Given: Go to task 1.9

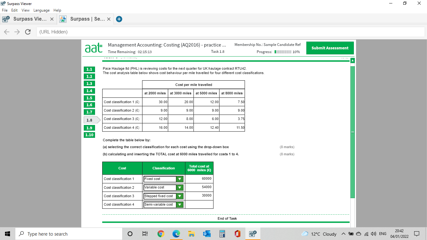Looking at the screenshot, I should point(89,128).
